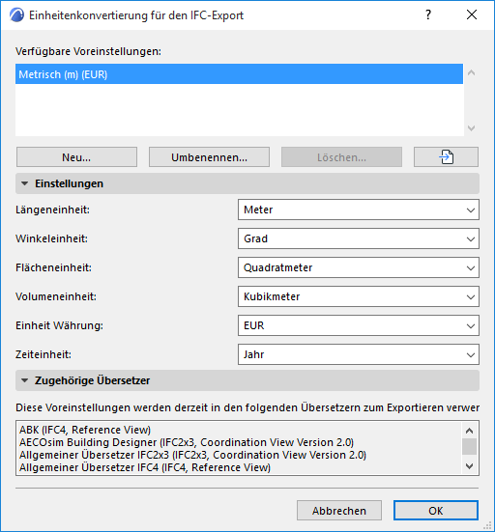Expand the Flächeneinheit Quadratmeter dropdown

tap(359, 267)
